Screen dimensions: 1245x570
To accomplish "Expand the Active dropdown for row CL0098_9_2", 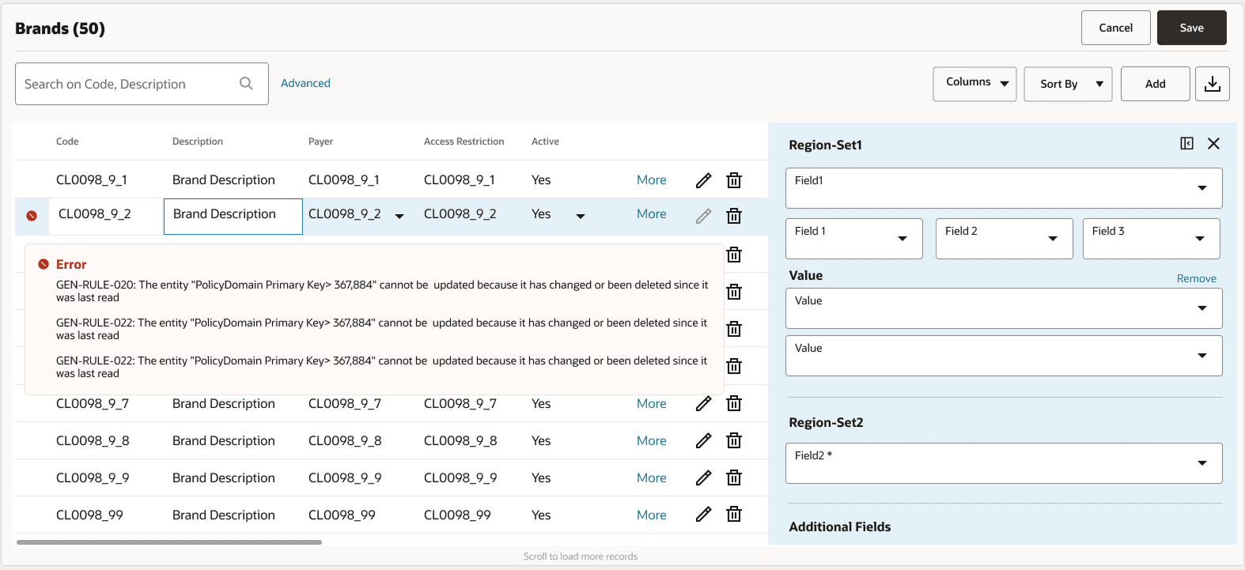I will (581, 216).
